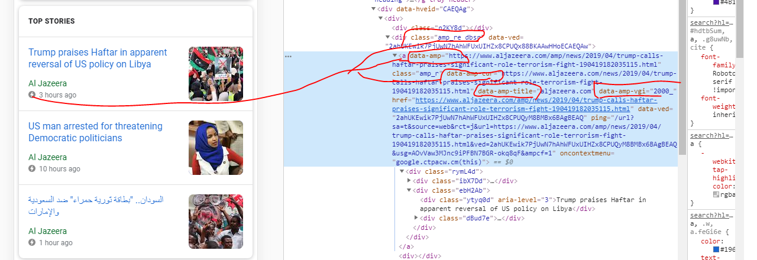Collapse the div data-hveid="CAEQAg" node
757x260 pixels.
click(374, 9)
